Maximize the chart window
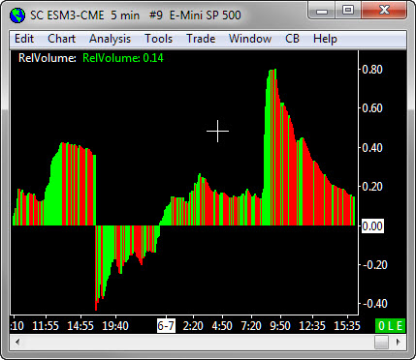This screenshot has width=416, height=360. pos(348,10)
